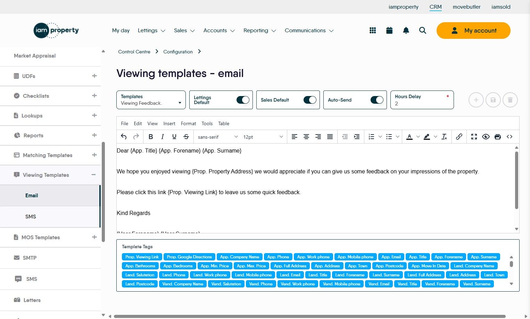Open the font family dropdown
The height and width of the screenshot is (319, 530).
coord(218,137)
